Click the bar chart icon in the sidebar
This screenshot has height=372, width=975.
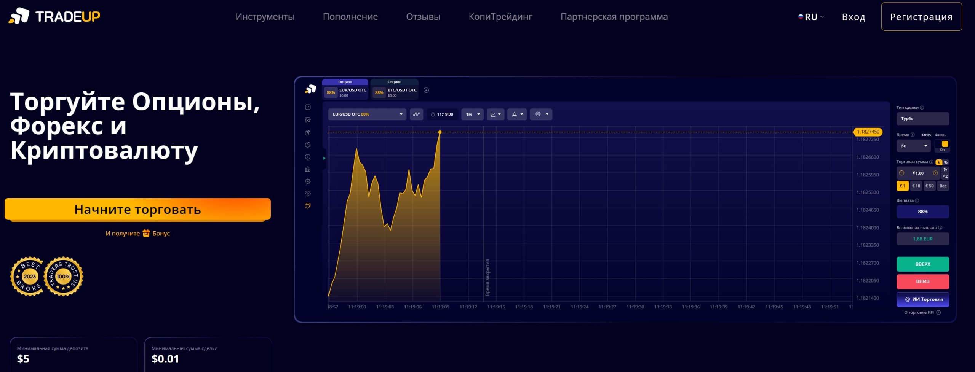point(308,169)
